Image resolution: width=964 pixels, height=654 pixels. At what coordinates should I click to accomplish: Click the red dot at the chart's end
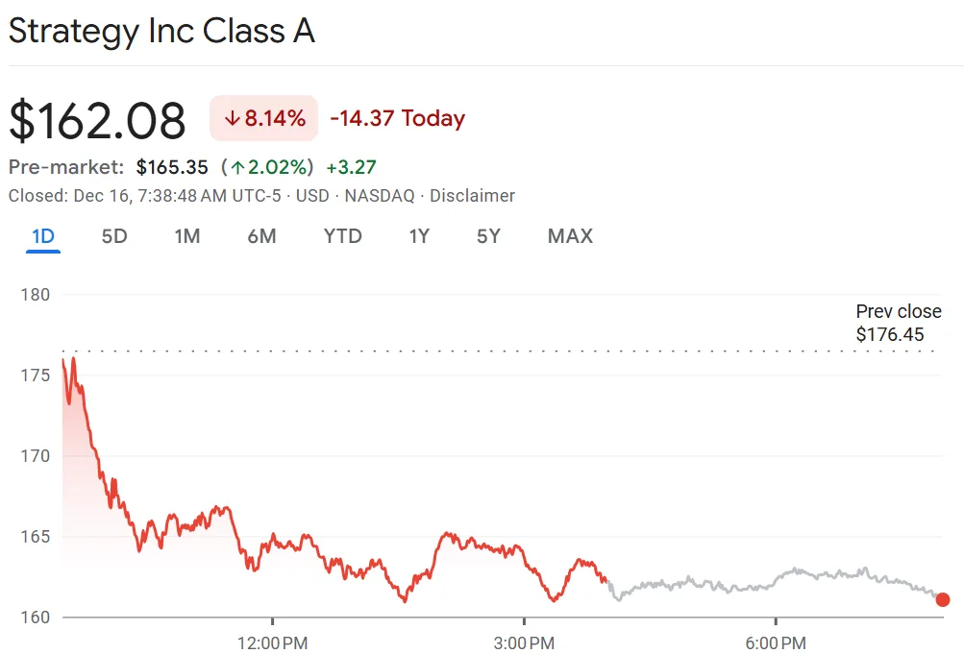pos(943,600)
